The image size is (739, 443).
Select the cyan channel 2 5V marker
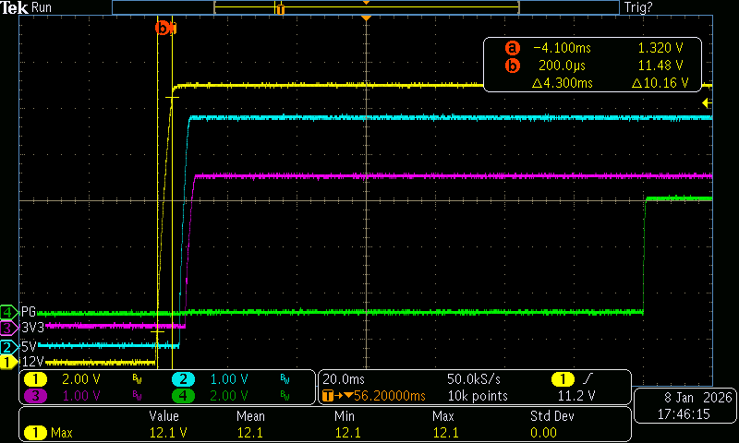(9, 347)
